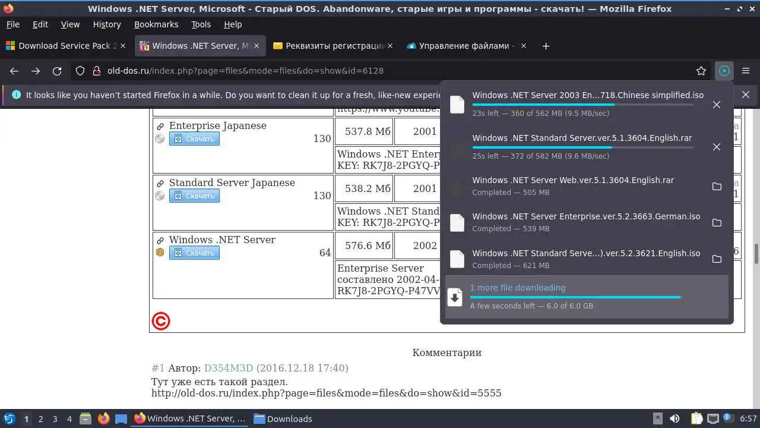Open the permalink icon beside Enterprise Japanese
Viewport: 760px width, 428px height.
tap(160, 127)
